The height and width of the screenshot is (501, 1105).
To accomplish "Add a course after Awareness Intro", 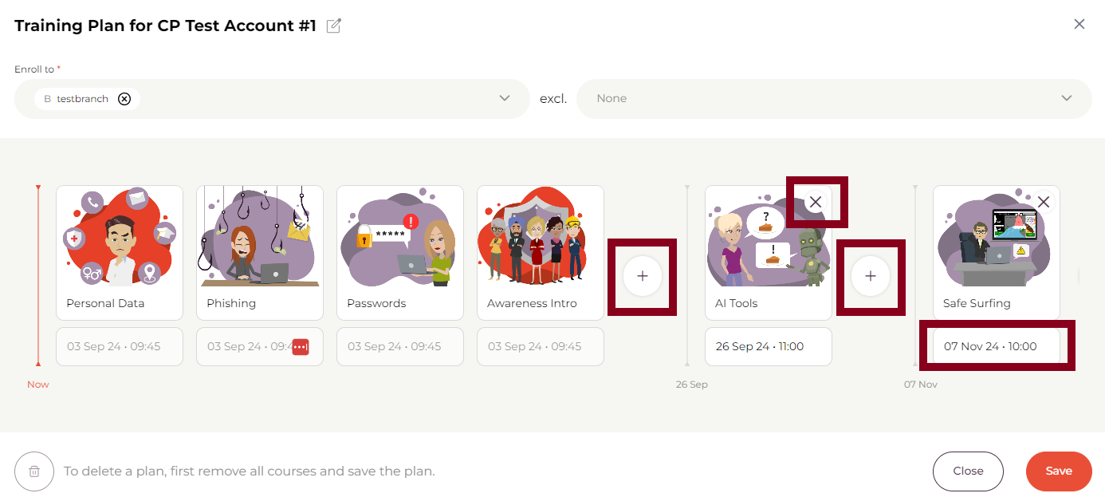I will point(643,276).
